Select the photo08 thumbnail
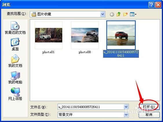The height and width of the screenshot is (122, 163). click(x=85, y=35)
